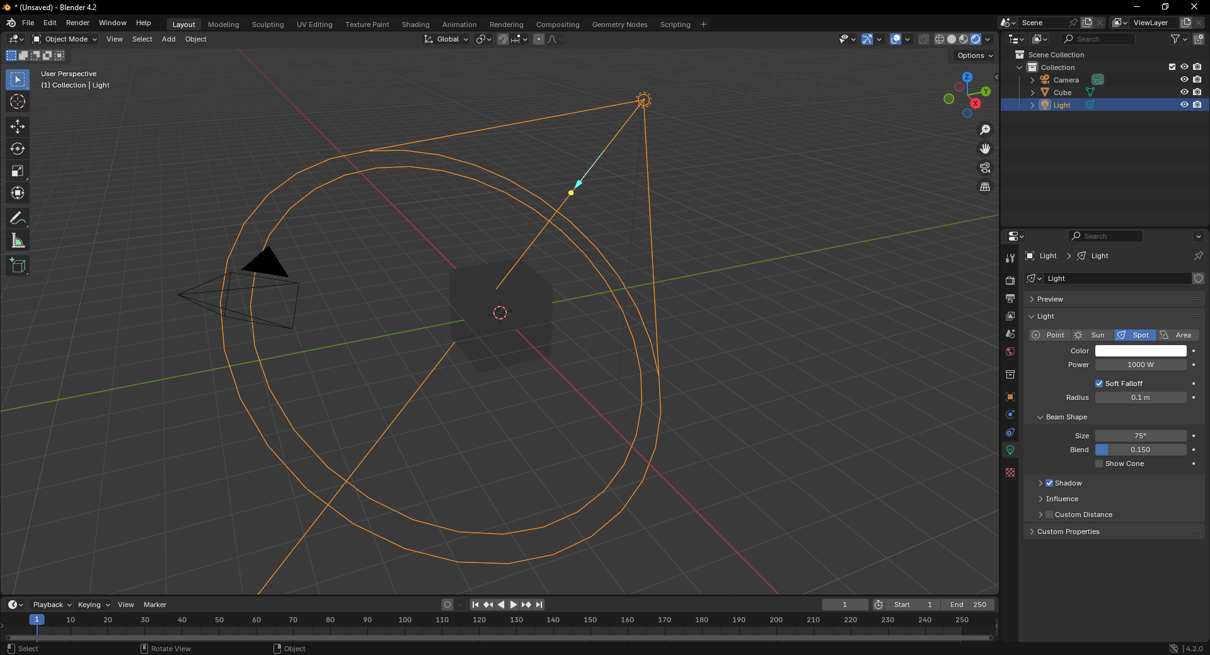Open the Object Mode dropdown
The image size is (1210, 655).
[66, 39]
